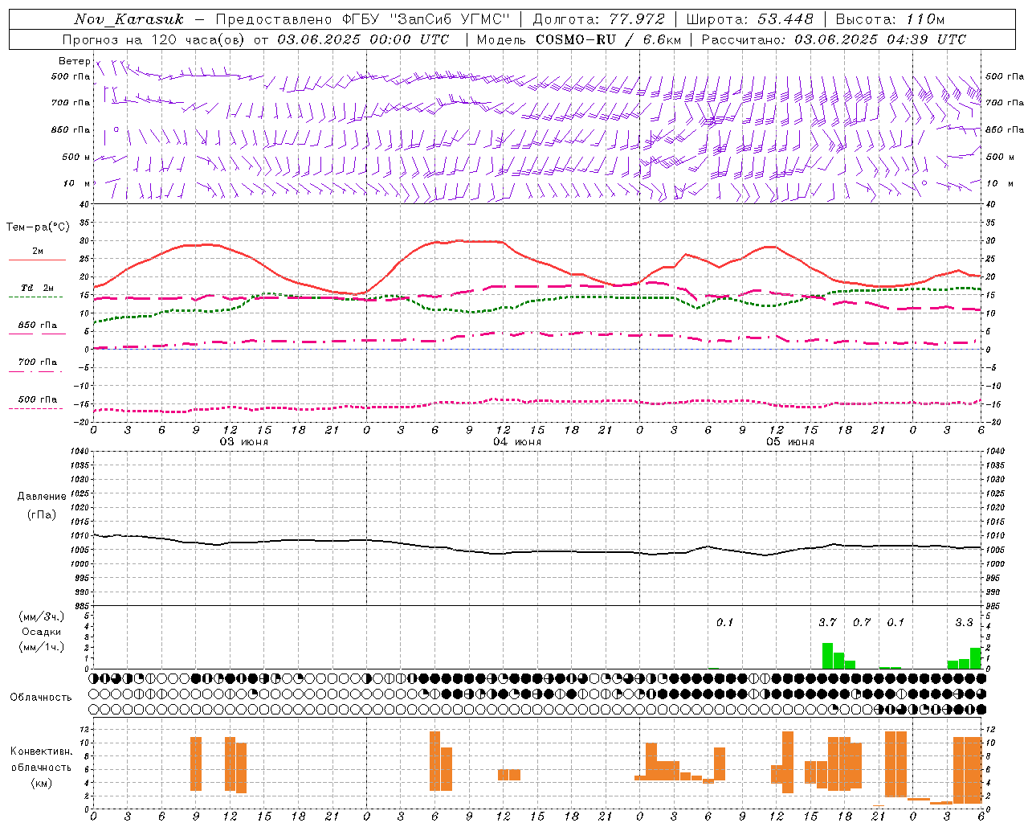Select the Td 2м dew point legend
1028x823 pixels.
(x=37, y=288)
